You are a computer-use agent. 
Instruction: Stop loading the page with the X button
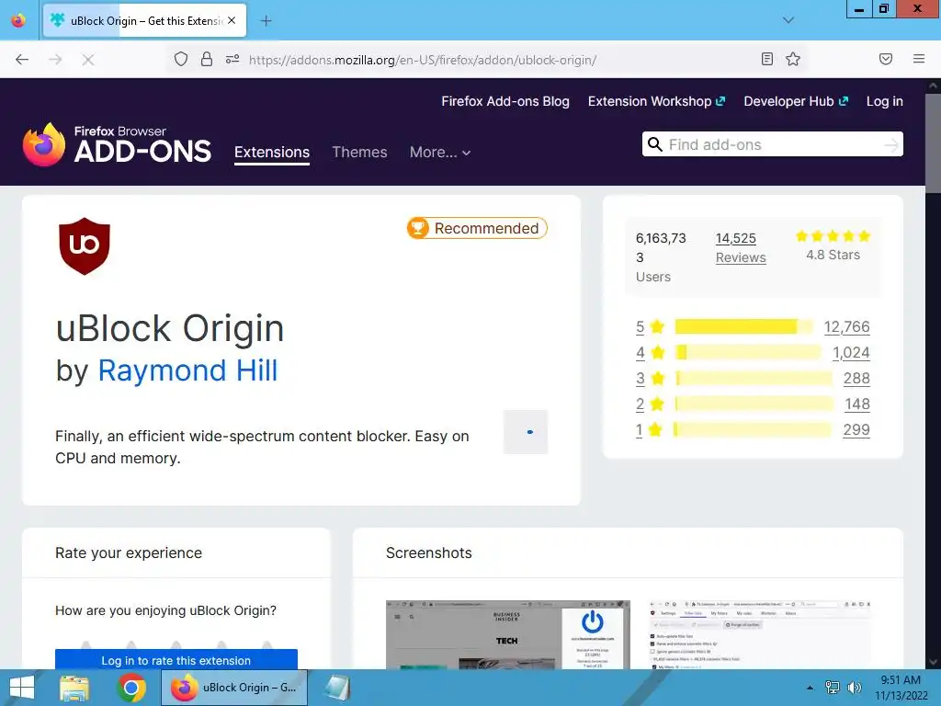point(87,60)
